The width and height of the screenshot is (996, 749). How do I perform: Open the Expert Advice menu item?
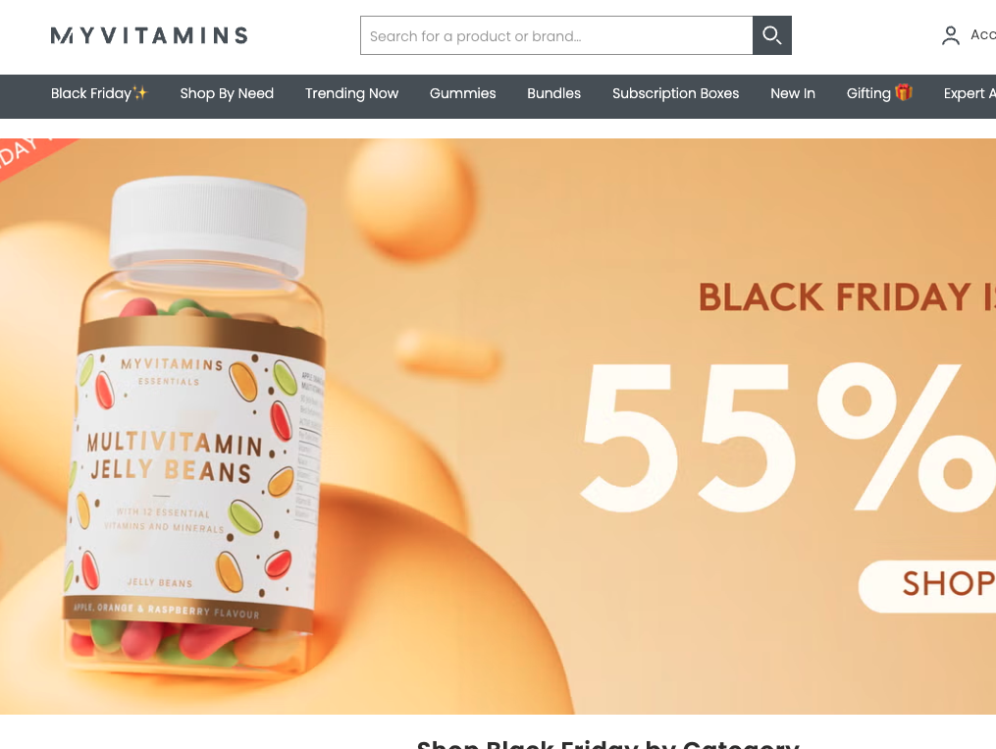970,93
